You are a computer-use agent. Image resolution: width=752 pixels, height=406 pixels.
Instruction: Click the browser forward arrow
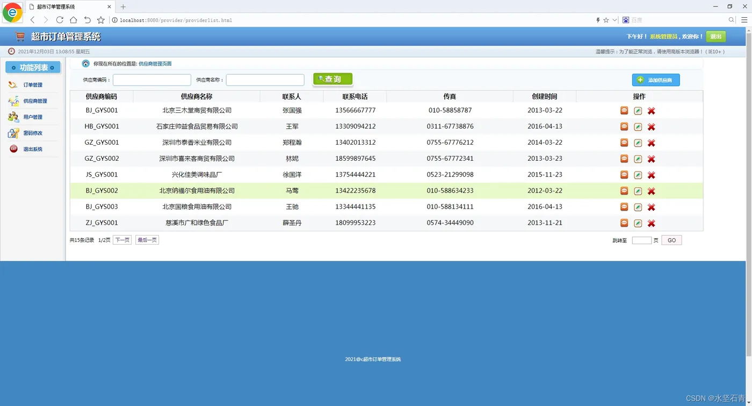(46, 20)
